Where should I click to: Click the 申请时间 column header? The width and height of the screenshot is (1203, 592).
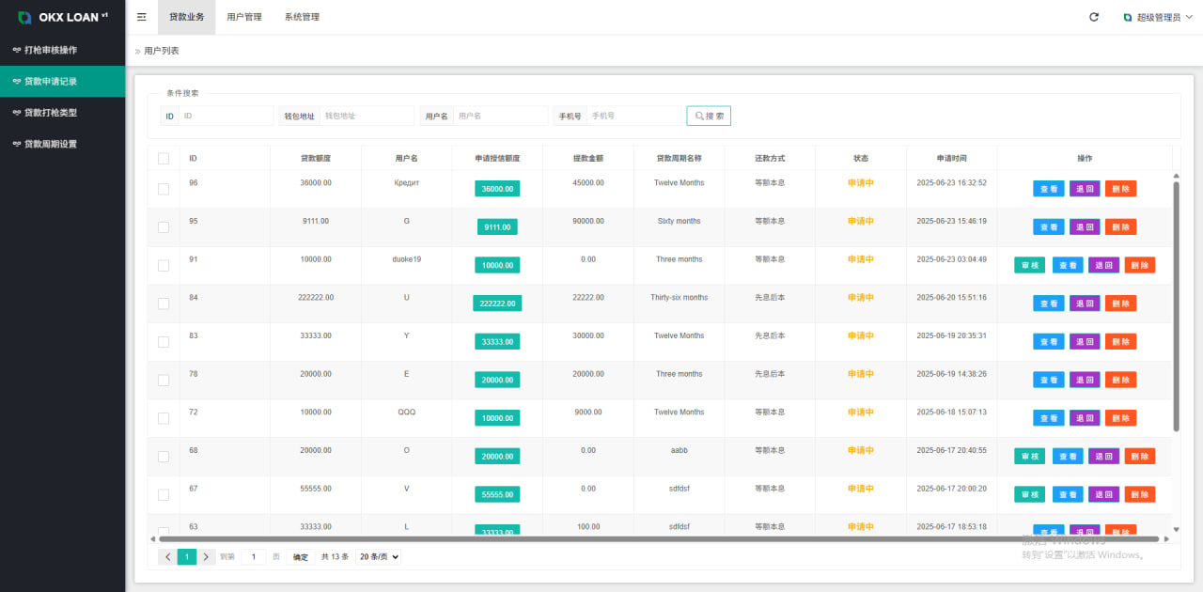pos(951,158)
